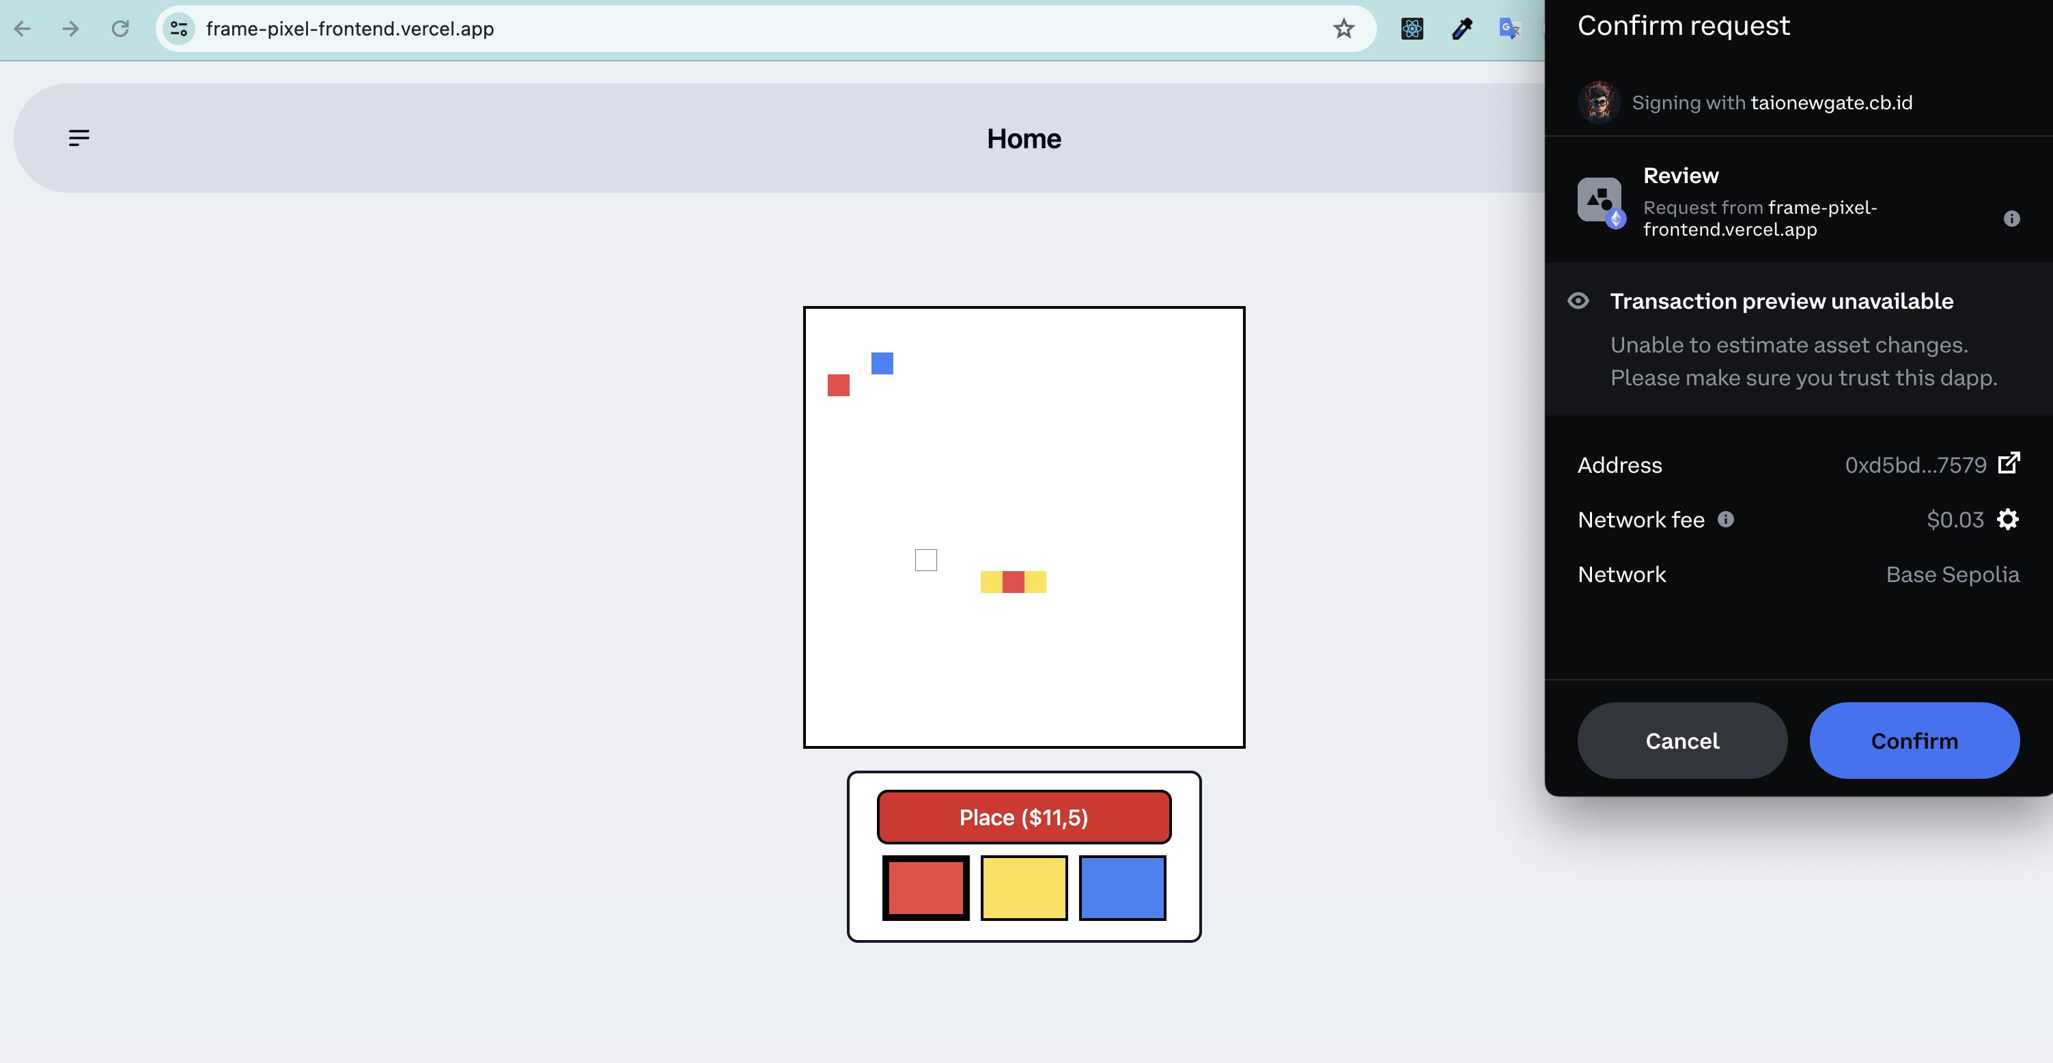Viewport: 2053px width, 1063px height.
Task: Click the Confirm transaction button
Action: 1914,741
